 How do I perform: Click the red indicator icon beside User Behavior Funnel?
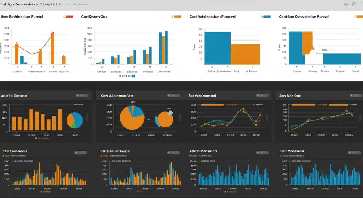coord(70,16)
